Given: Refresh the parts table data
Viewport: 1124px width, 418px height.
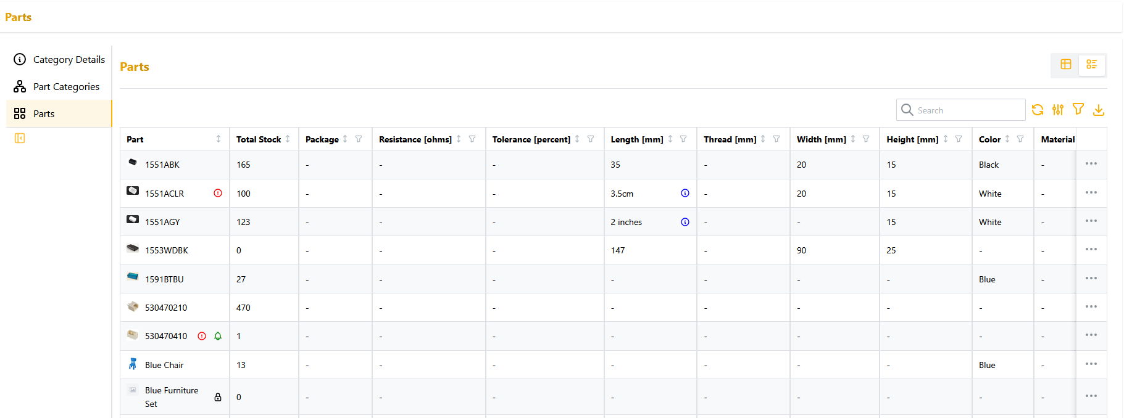Looking at the screenshot, I should tap(1038, 110).
